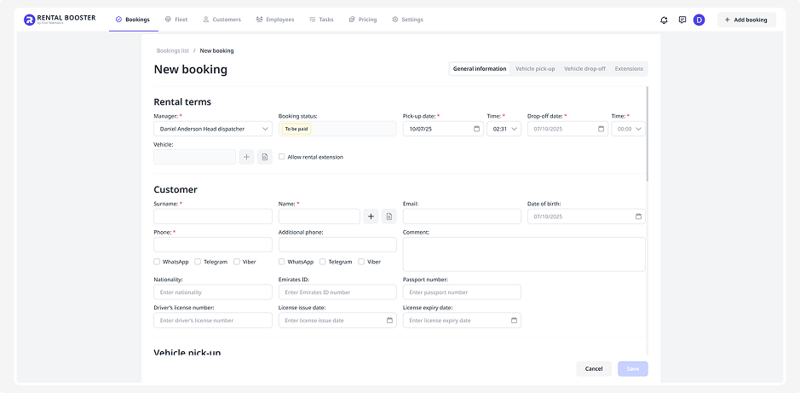The width and height of the screenshot is (800, 393).
Task: Click the Cancel button
Action: [594, 369]
